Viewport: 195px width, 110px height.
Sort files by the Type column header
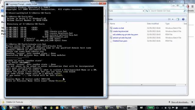(167, 24)
